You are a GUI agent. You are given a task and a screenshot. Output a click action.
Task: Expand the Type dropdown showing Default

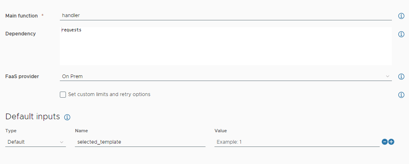(35, 142)
